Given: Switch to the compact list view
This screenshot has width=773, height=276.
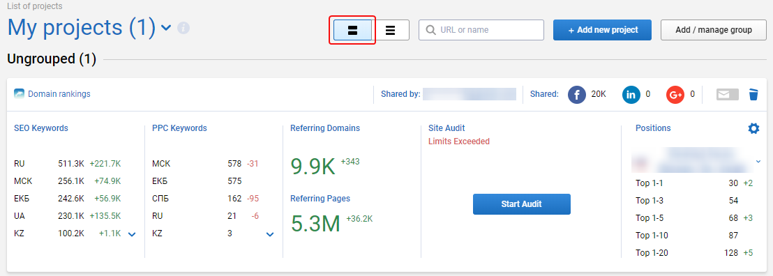Looking at the screenshot, I should (391, 30).
